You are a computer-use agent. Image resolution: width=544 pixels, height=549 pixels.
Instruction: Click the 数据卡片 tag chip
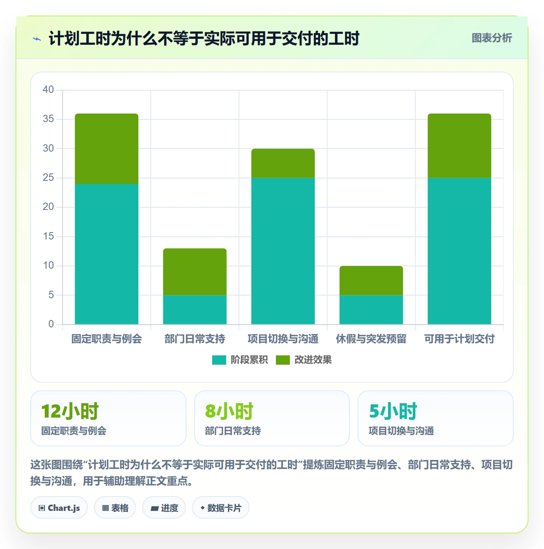[221, 508]
